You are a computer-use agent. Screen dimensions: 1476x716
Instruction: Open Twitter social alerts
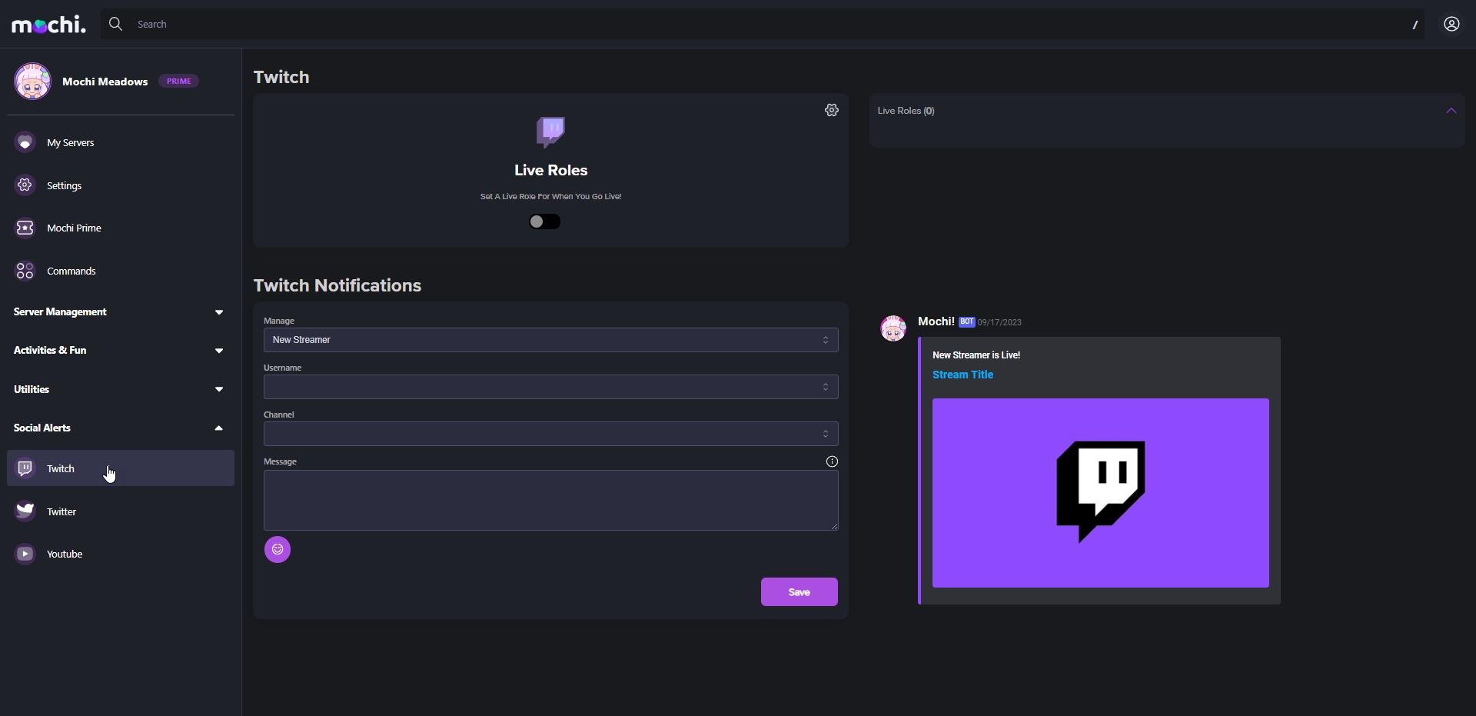coord(61,511)
